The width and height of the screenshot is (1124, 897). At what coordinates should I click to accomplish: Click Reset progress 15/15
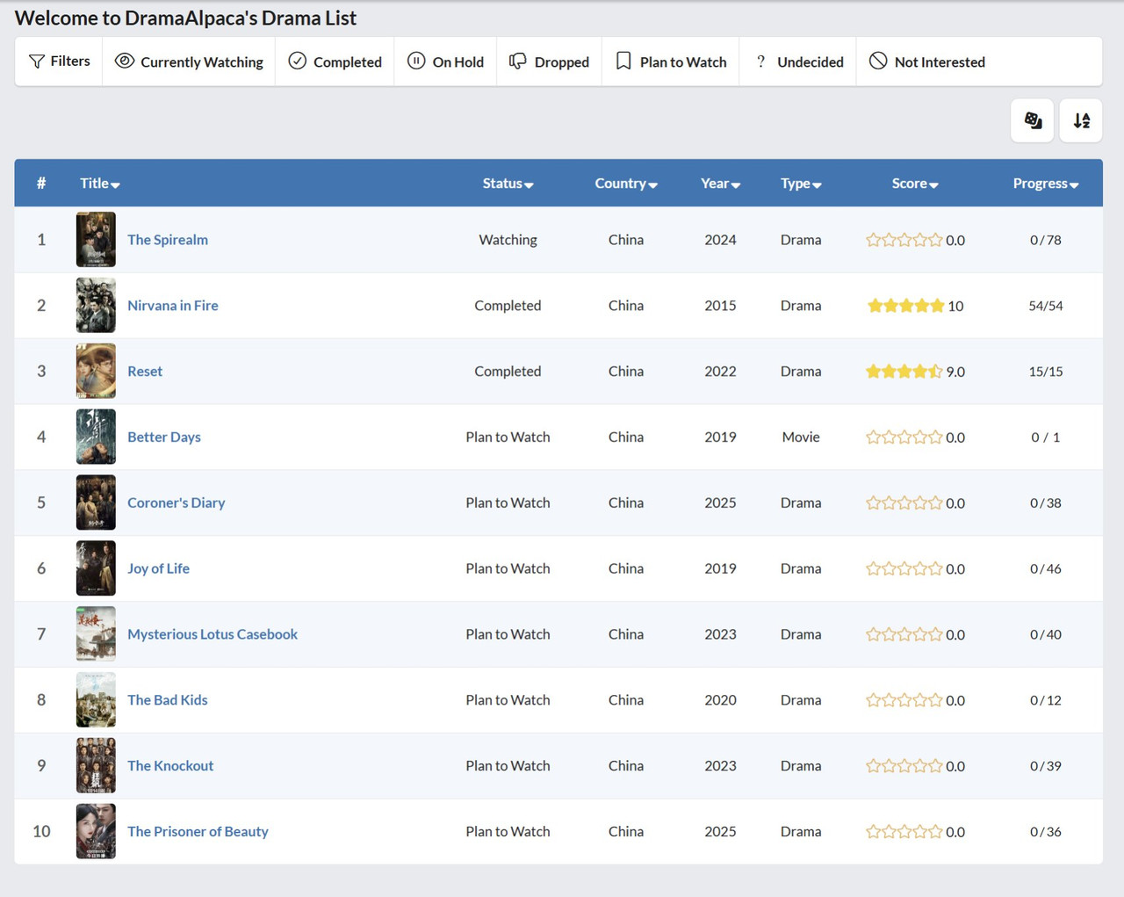coord(1046,372)
